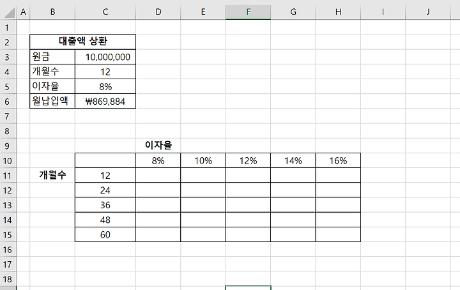
Task: Click the '대출액 상환' title cell
Action: click(x=82, y=42)
